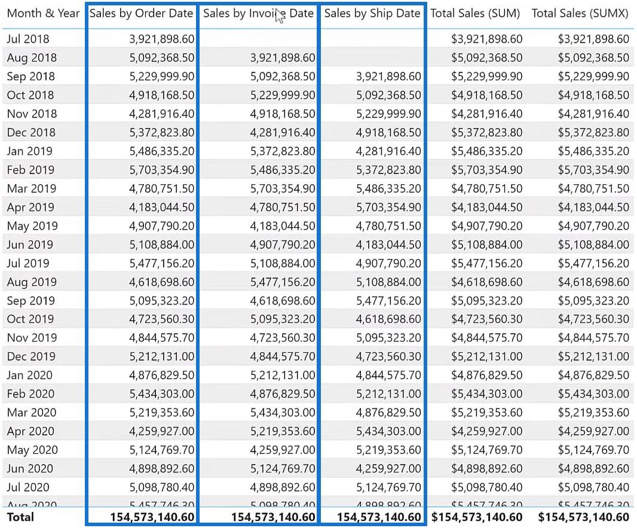Click May 2020 Sales by Ship Date 5,219,353.60
The height and width of the screenshot is (528, 637).
pos(388,450)
